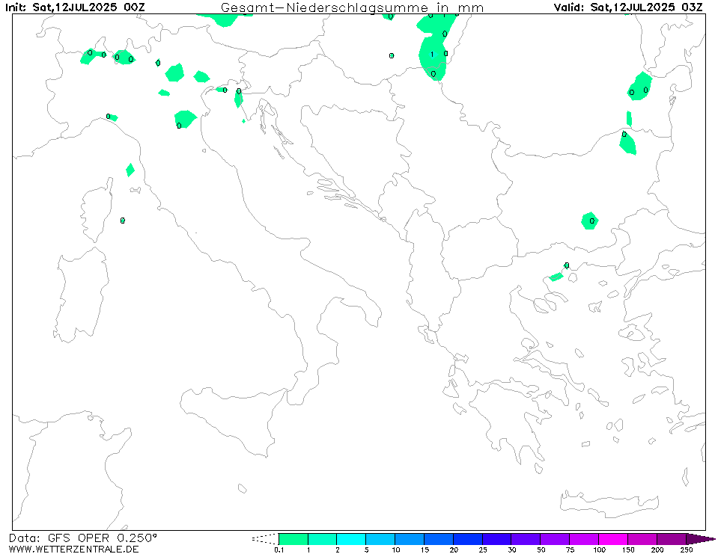Pick the 200–250 mm dark purple swatch

pos(672,539)
